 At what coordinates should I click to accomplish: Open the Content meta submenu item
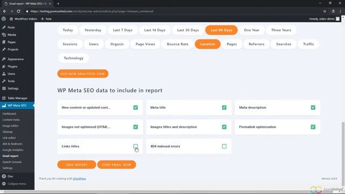click(11, 120)
